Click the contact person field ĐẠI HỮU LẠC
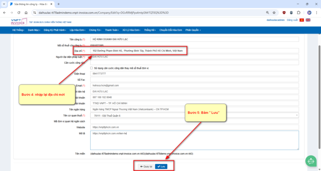 point(194,91)
